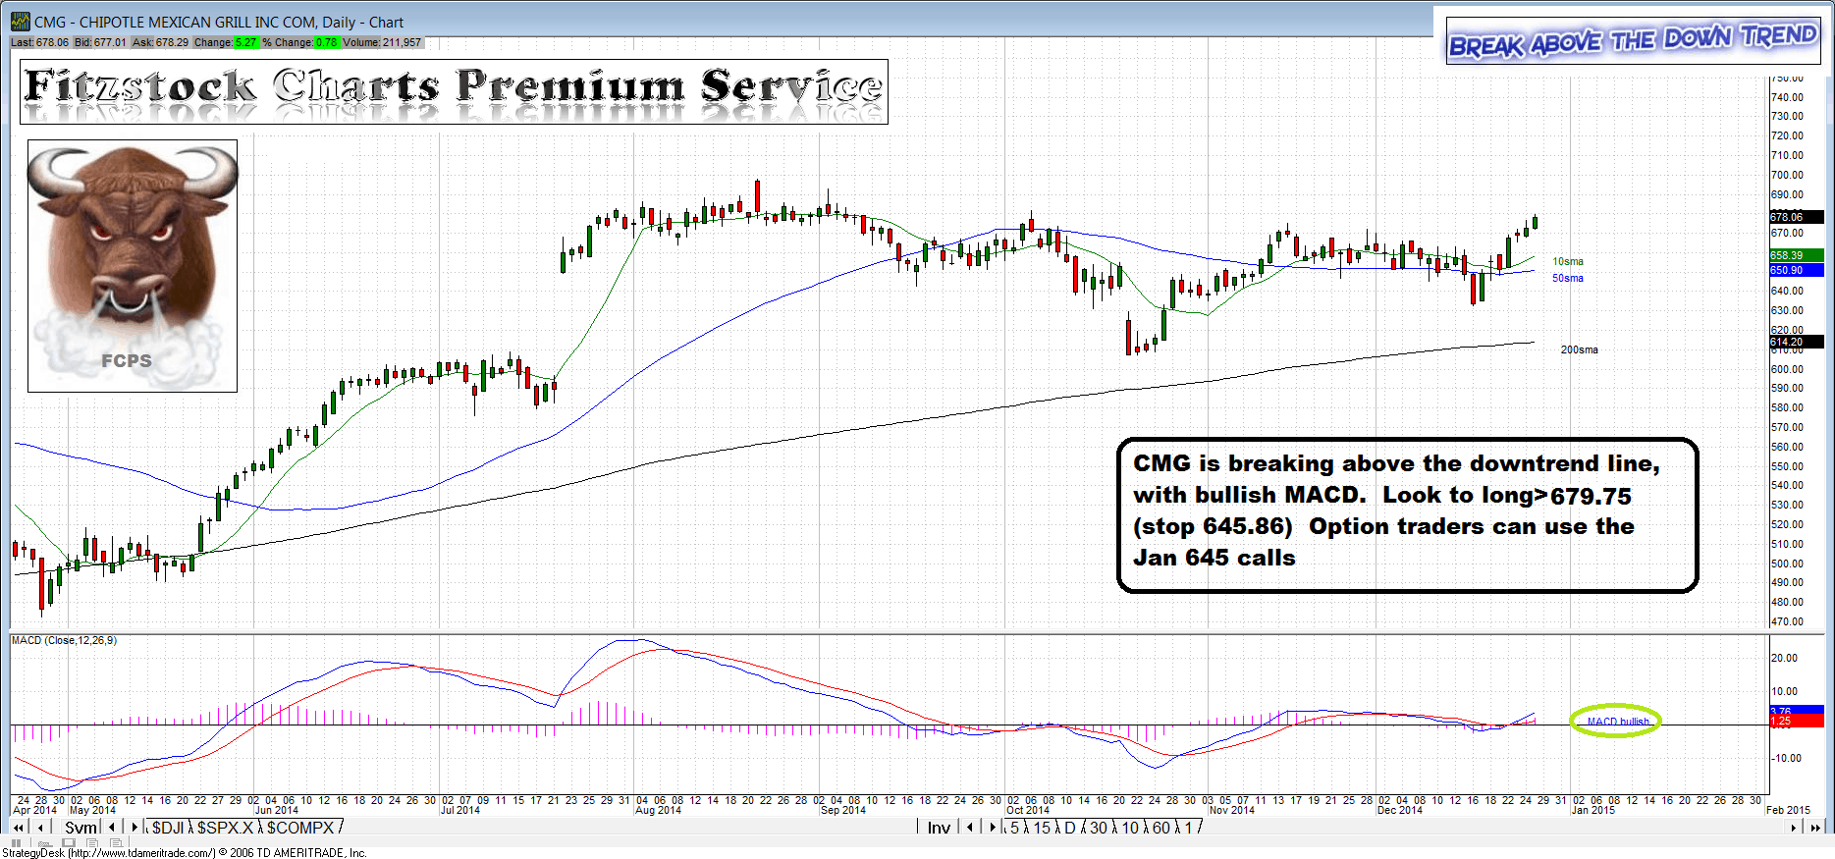Screen dimensions: 1835x859
Task: Click the green Change 5.27 value
Action: point(245,42)
